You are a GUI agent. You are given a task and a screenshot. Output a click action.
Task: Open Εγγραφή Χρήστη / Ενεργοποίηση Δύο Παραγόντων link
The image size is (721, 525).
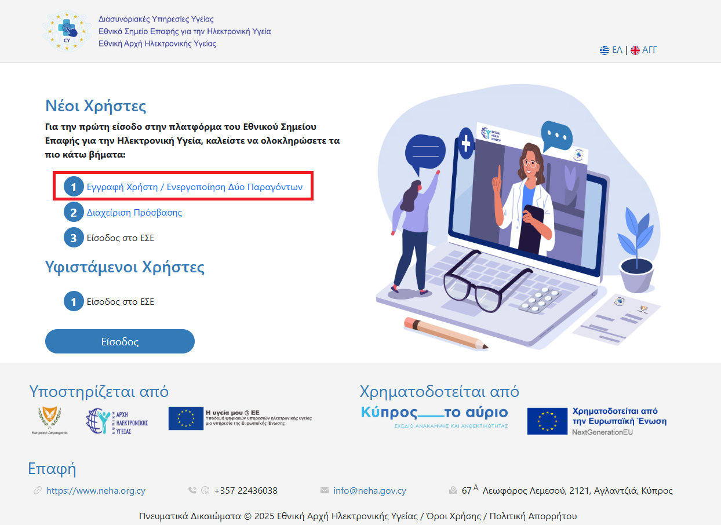pos(194,187)
